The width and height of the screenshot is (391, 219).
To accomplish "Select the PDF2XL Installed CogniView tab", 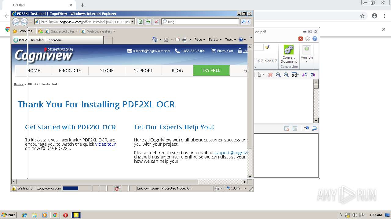I will click(58, 40).
